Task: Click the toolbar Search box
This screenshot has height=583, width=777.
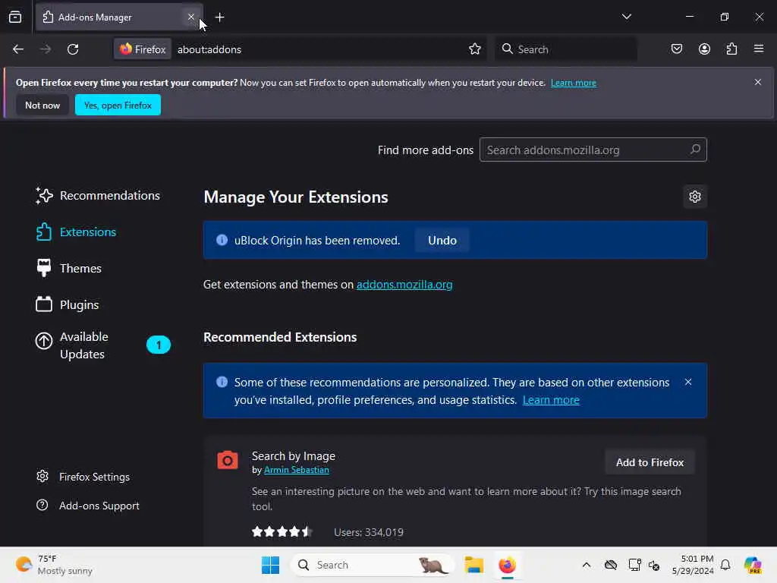Action: pyautogui.click(x=566, y=49)
